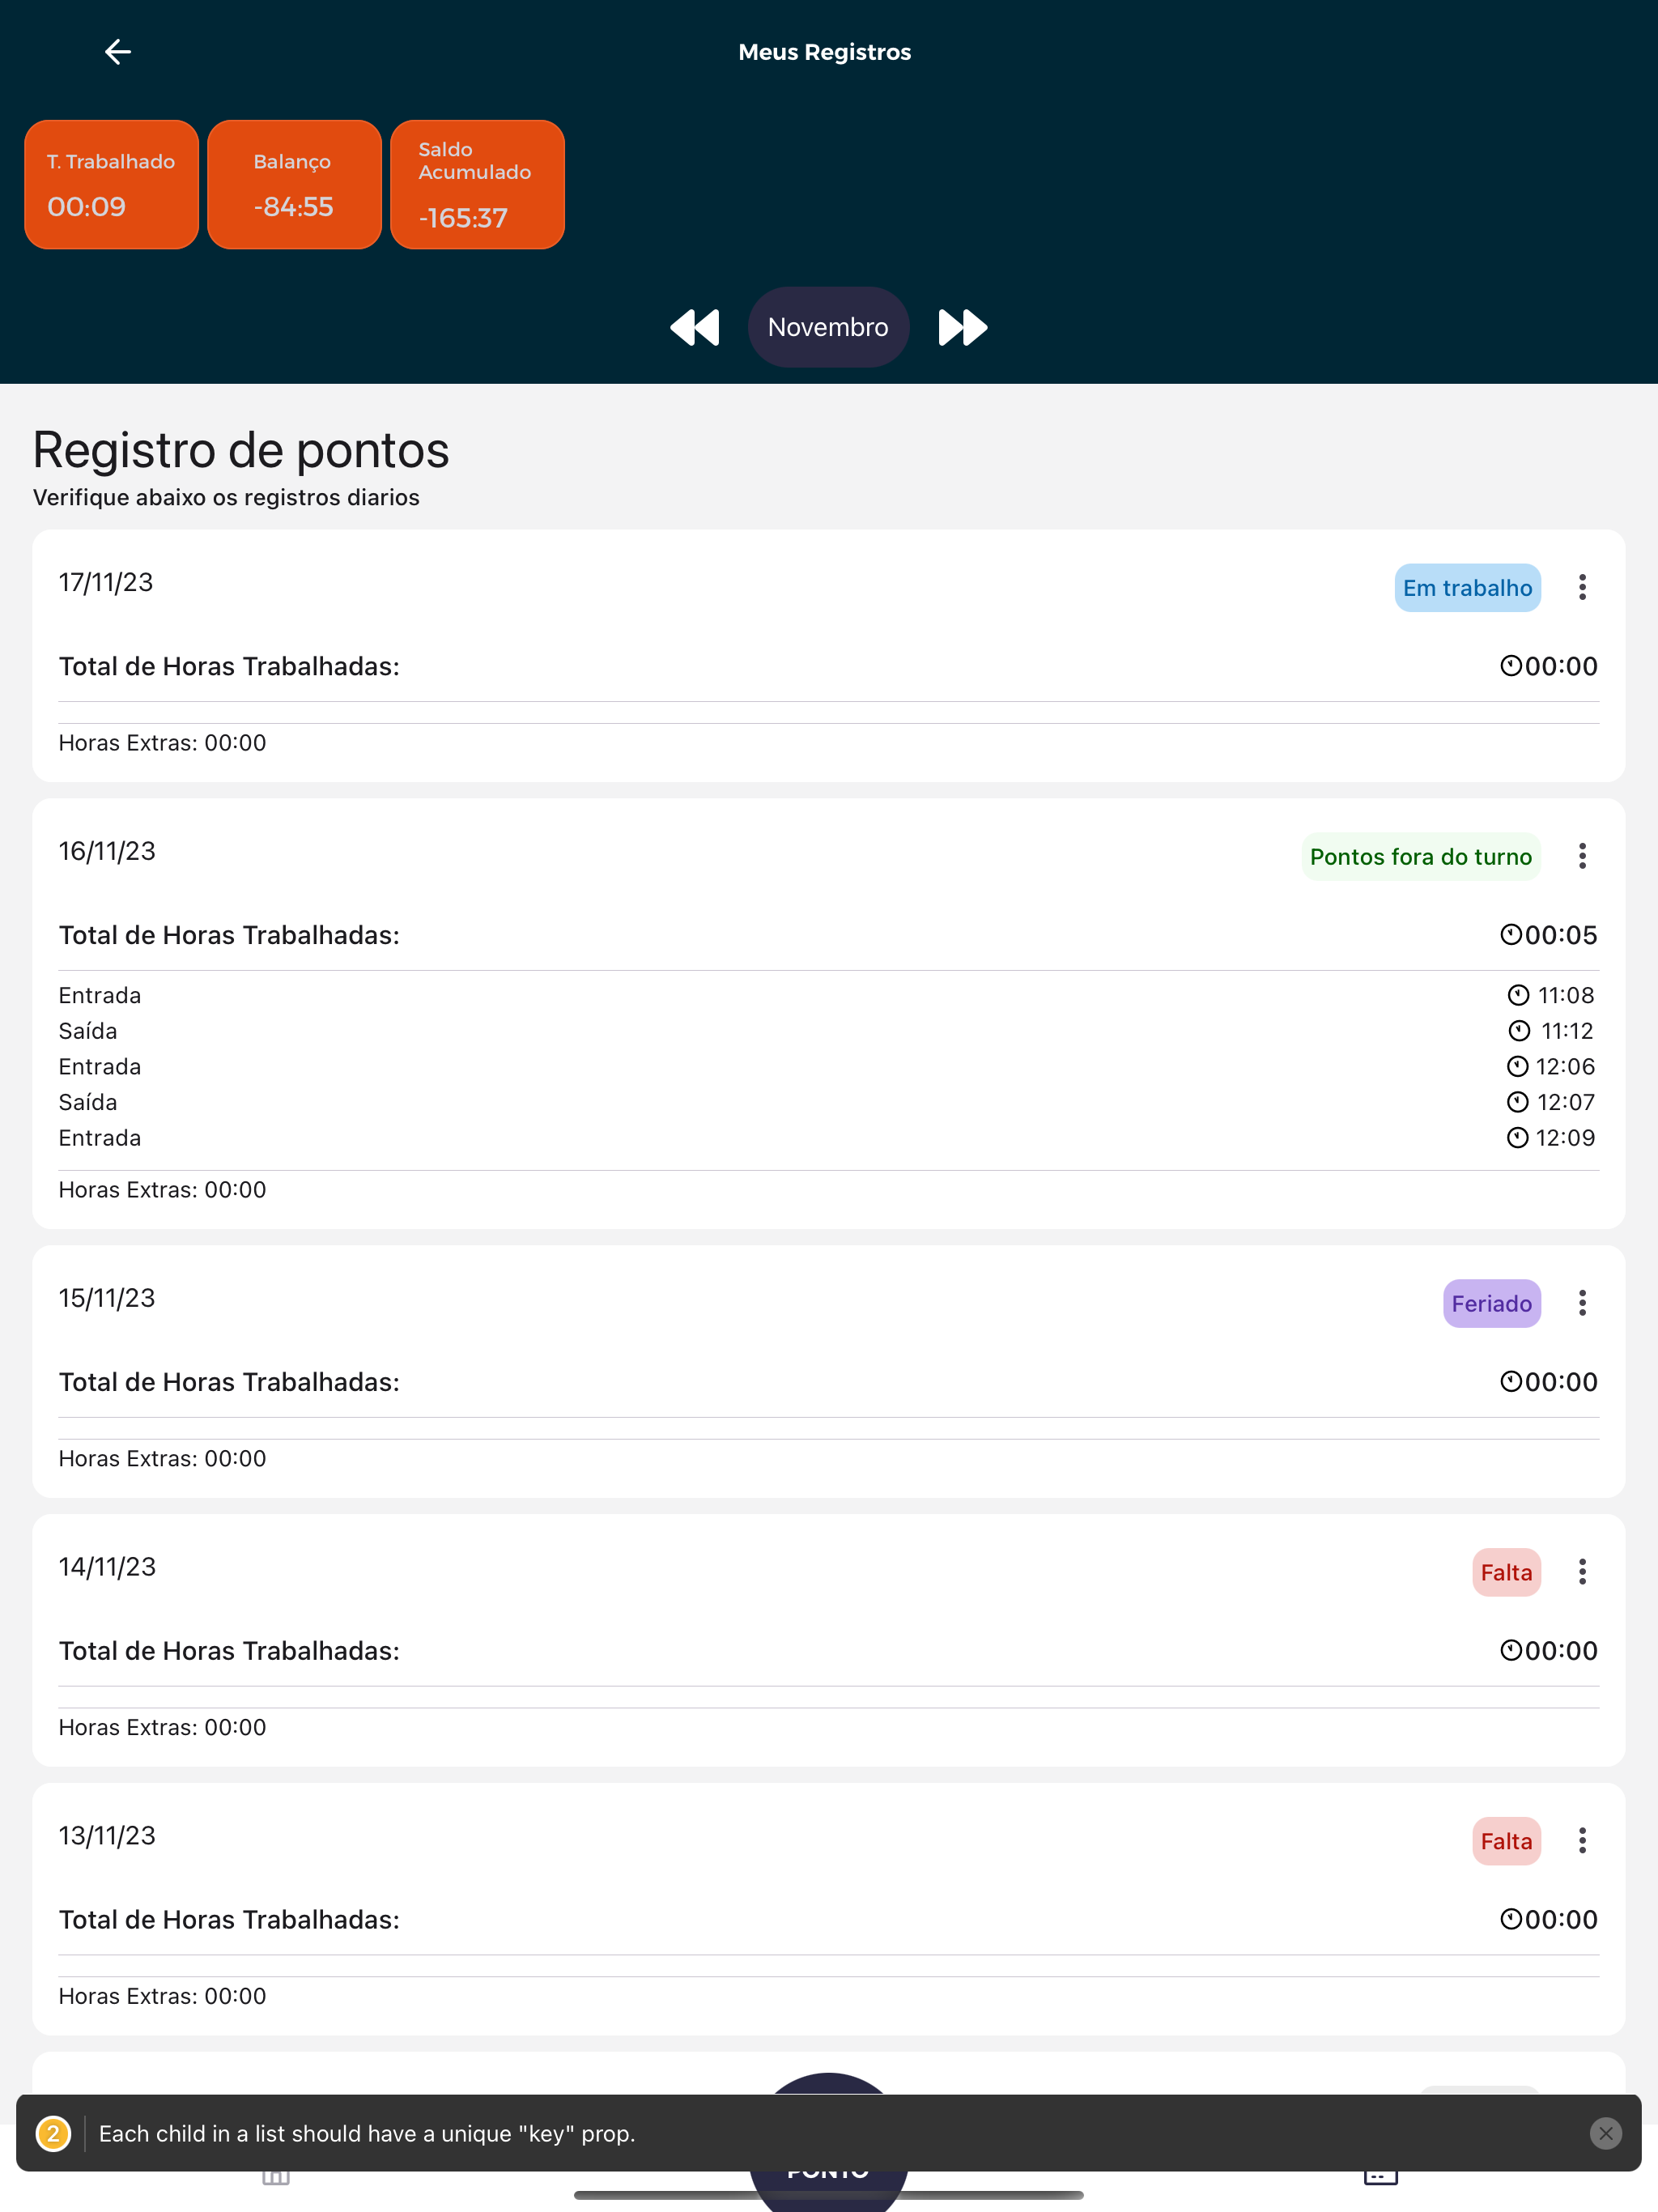Image resolution: width=1658 pixels, height=2212 pixels.
Task: Select the 14/11/23 date label
Action: (x=107, y=1568)
